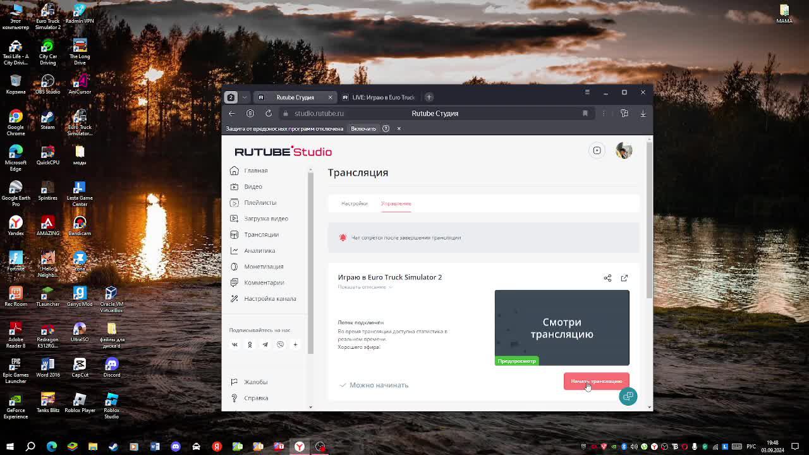Screen dimensions: 809x455
Task: Open Discord from the taskbar
Action: click(176, 447)
